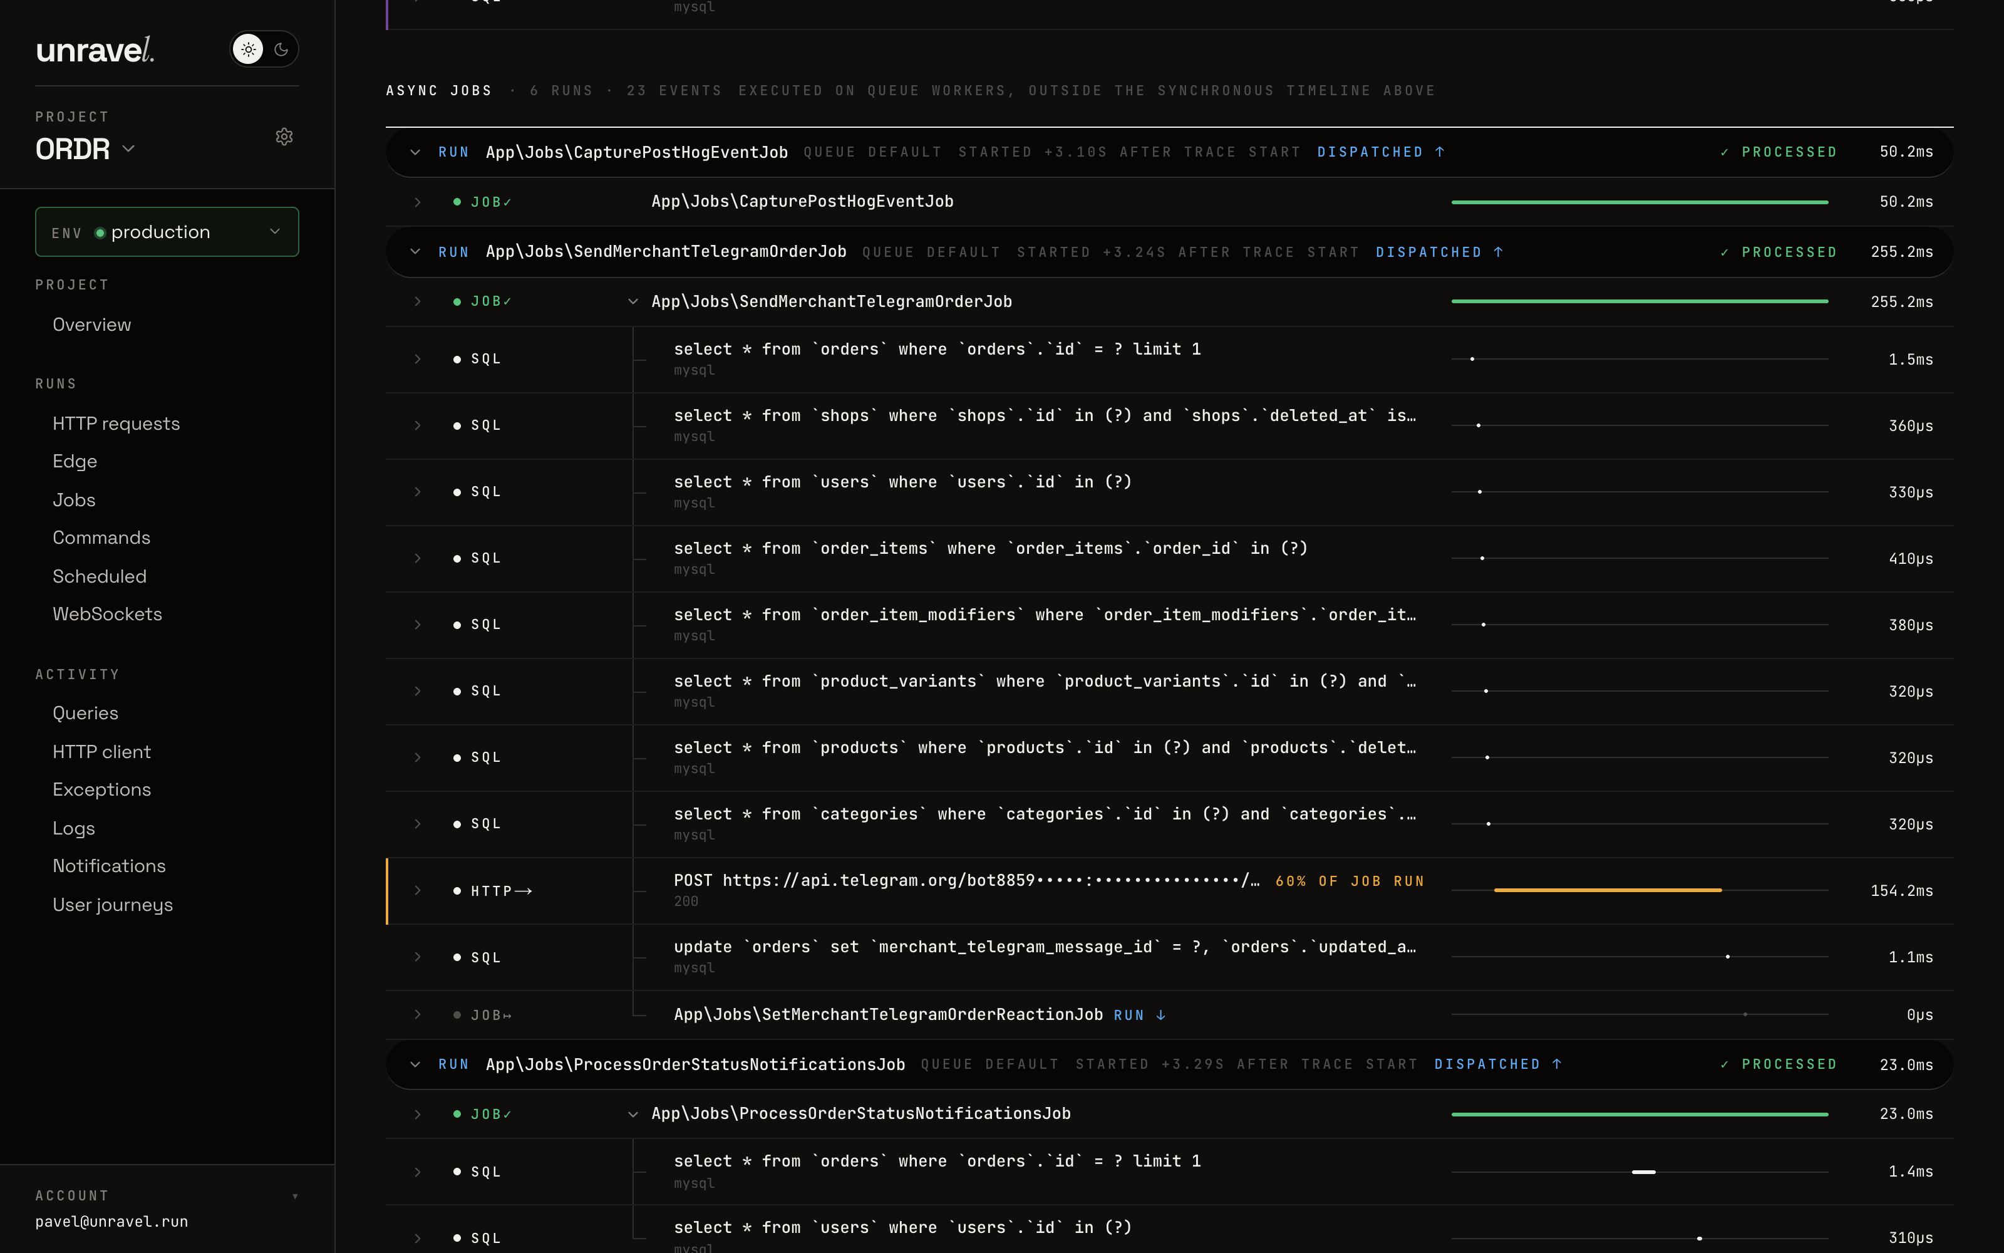This screenshot has width=2004, height=1253.
Task: Open Edge runs
Action: click(75, 462)
